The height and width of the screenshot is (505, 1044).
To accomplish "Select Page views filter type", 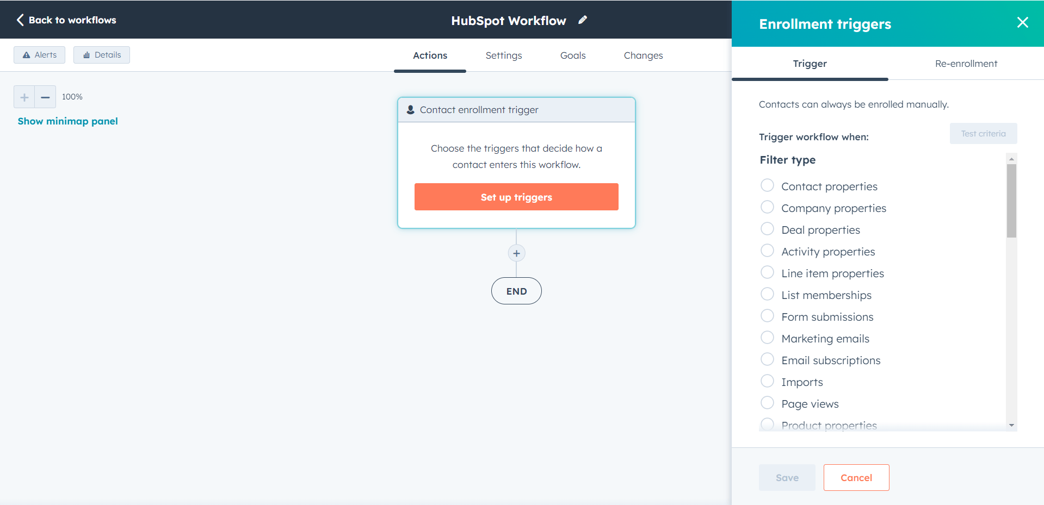I will coord(767,403).
